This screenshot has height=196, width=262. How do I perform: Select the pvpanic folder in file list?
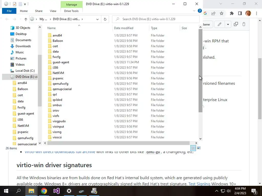58,78
